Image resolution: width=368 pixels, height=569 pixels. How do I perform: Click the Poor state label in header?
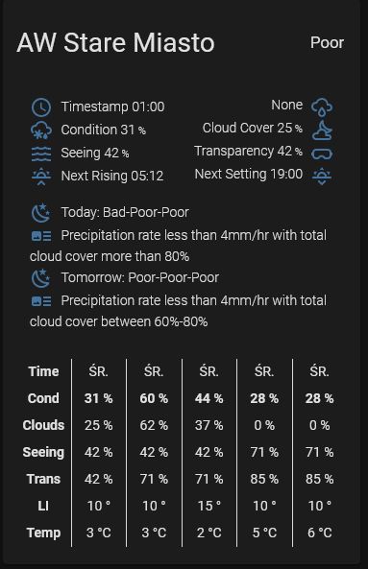pyautogui.click(x=327, y=43)
